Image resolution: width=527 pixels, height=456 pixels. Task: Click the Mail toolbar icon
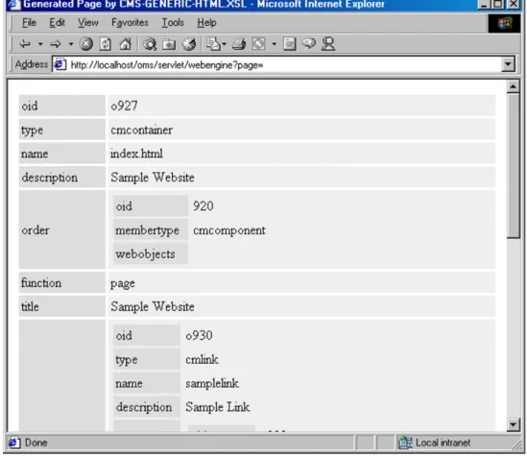[213, 44]
